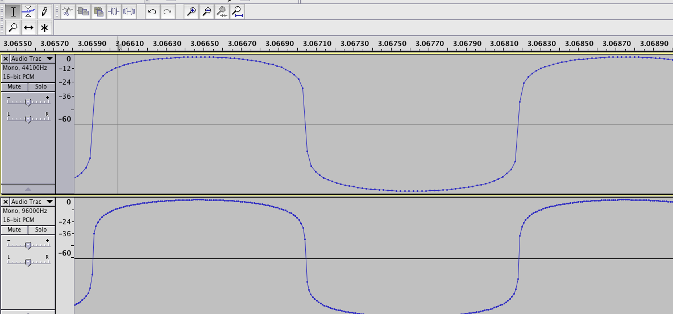The image size is (673, 314).
Task: Select the Time Shift tool
Action: pyautogui.click(x=28, y=27)
